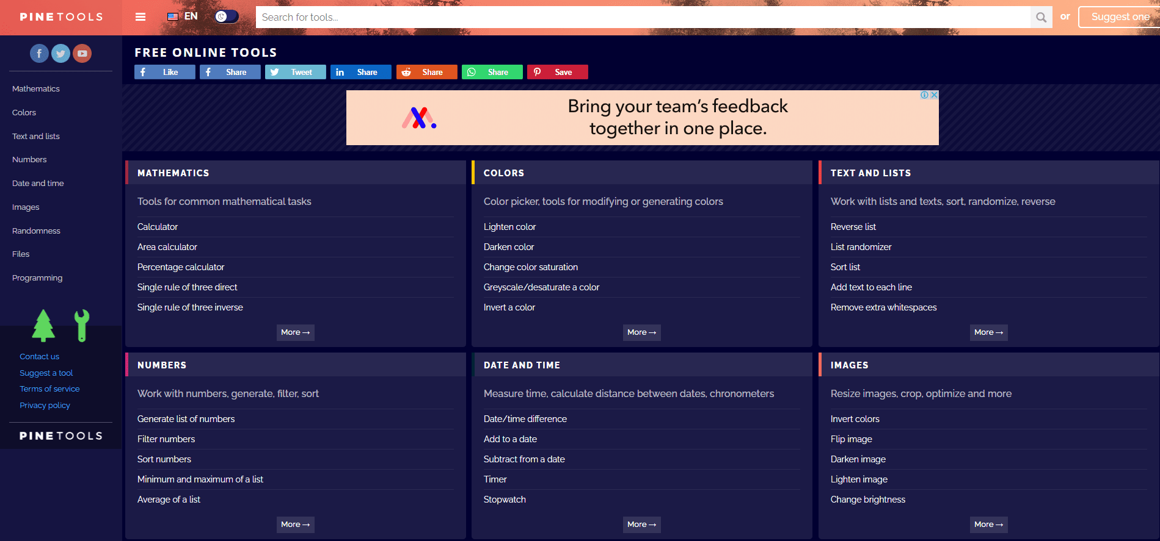Click the Pinterest Save button
Screen dimensions: 1160x541
(558, 72)
